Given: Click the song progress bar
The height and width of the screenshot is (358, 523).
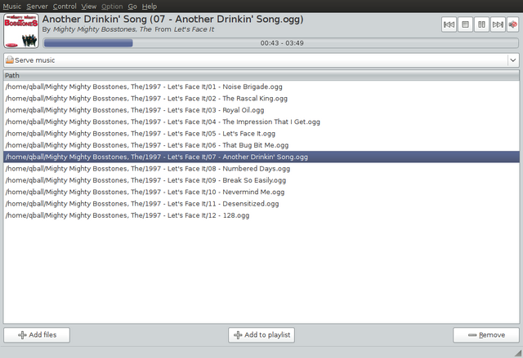Looking at the screenshot, I should tap(280, 43).
